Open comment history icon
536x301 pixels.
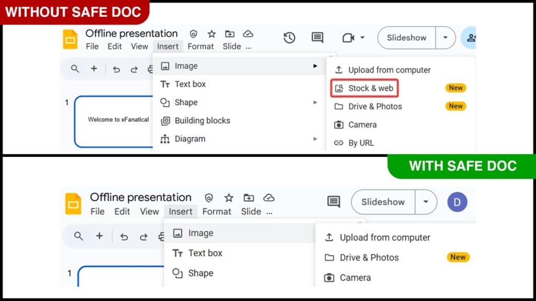[x=317, y=38]
